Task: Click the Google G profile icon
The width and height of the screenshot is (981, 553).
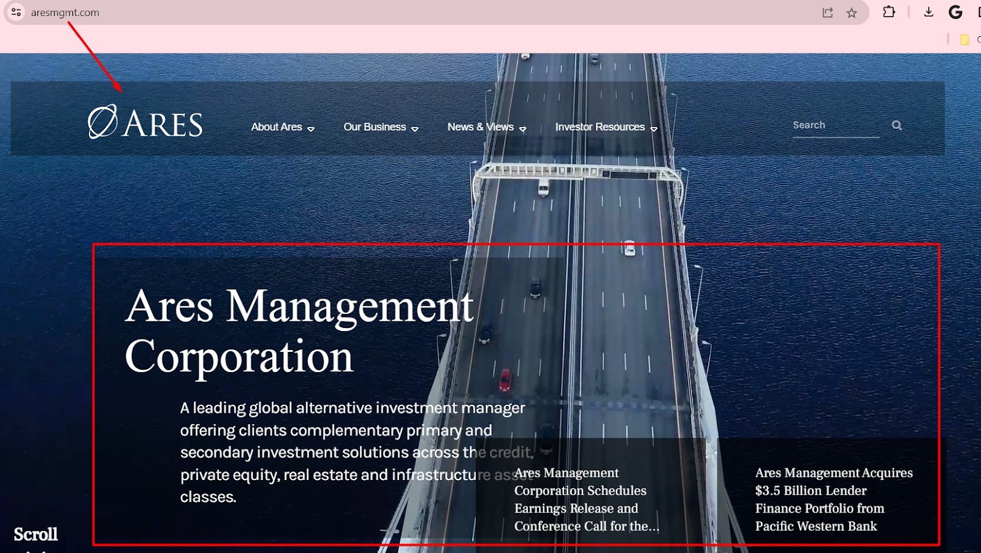Action: [x=955, y=12]
